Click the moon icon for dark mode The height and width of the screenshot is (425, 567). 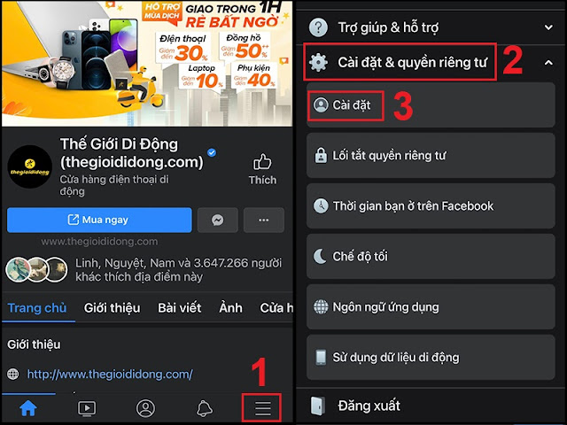click(x=320, y=256)
